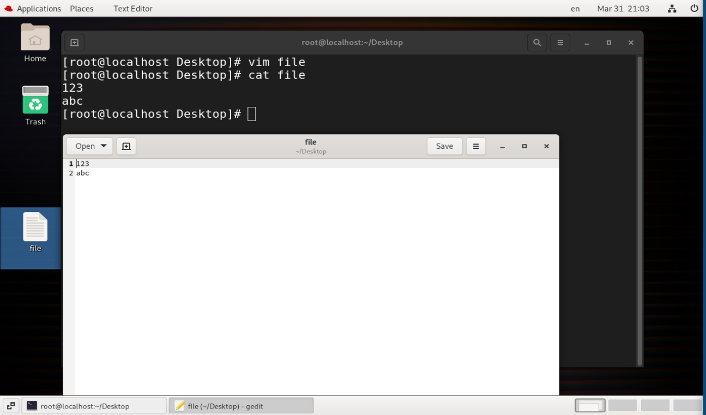Expand the Open dropdown in gedit

pos(90,146)
